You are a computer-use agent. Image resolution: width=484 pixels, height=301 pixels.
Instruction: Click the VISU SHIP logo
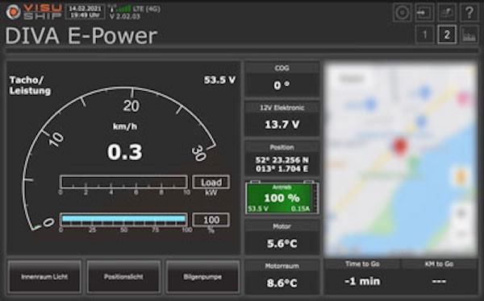tap(34, 12)
